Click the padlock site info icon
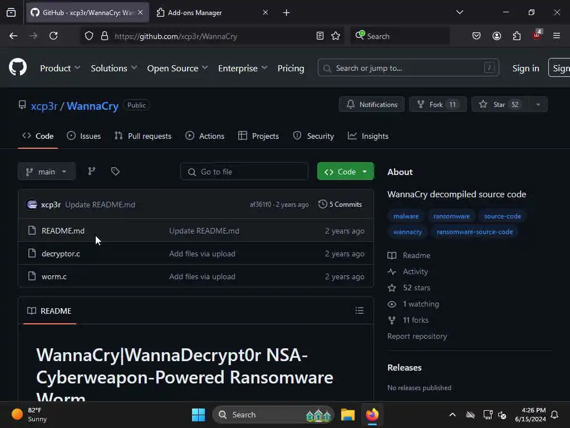Image resolution: width=570 pixels, height=428 pixels. click(105, 36)
